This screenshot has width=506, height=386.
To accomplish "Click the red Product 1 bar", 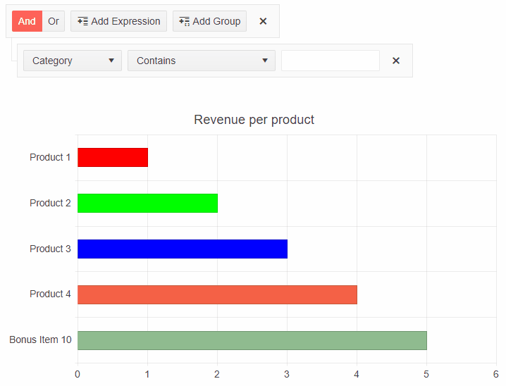I will [113, 157].
